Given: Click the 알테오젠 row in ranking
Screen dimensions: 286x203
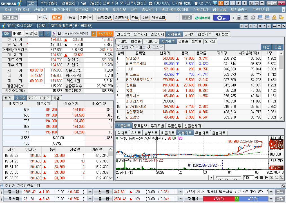Looking at the screenshot, I should 196,58.
